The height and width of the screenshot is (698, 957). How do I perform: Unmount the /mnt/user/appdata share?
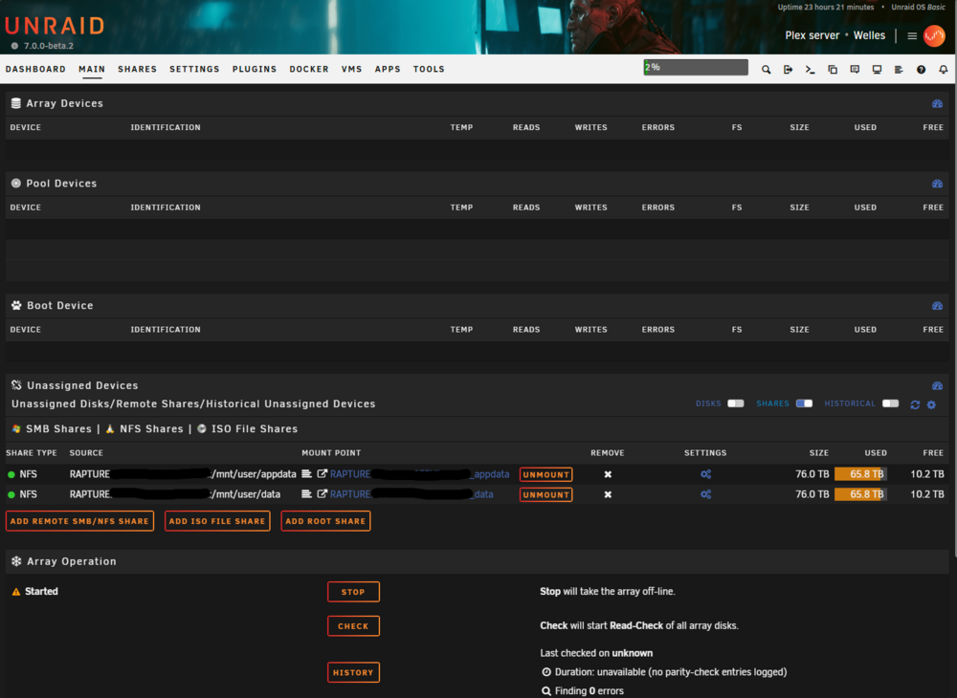pyautogui.click(x=546, y=474)
